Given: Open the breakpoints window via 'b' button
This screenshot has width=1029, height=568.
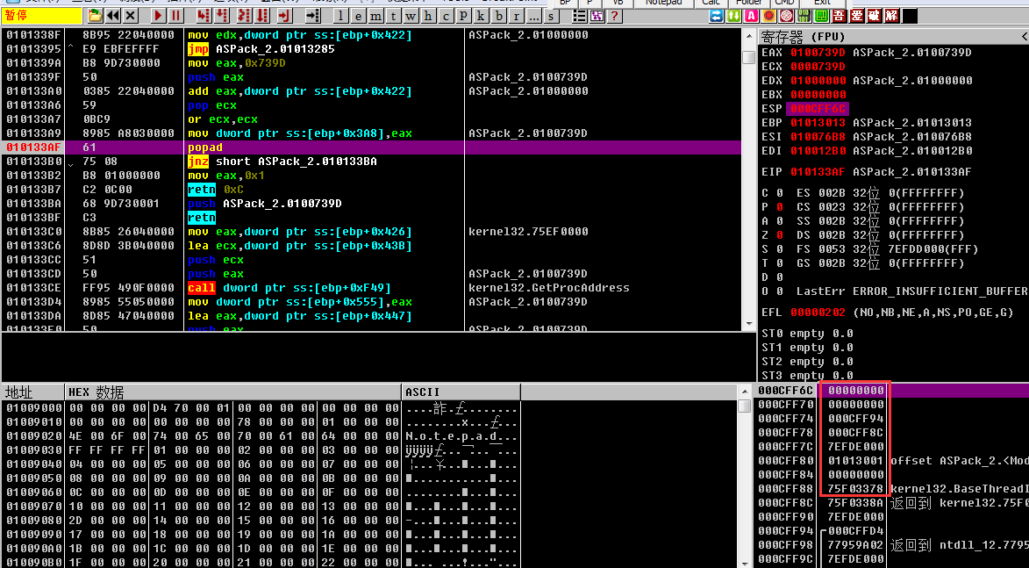Looking at the screenshot, I should [498, 16].
